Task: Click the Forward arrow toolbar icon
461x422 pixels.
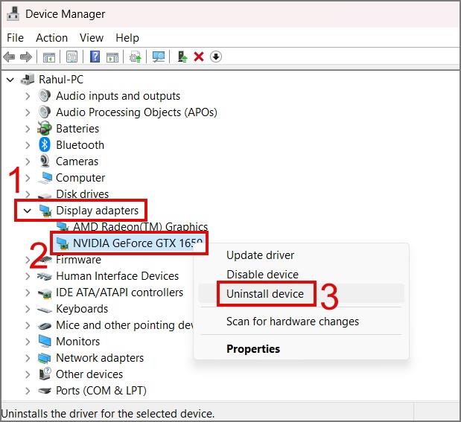Action: (26, 57)
